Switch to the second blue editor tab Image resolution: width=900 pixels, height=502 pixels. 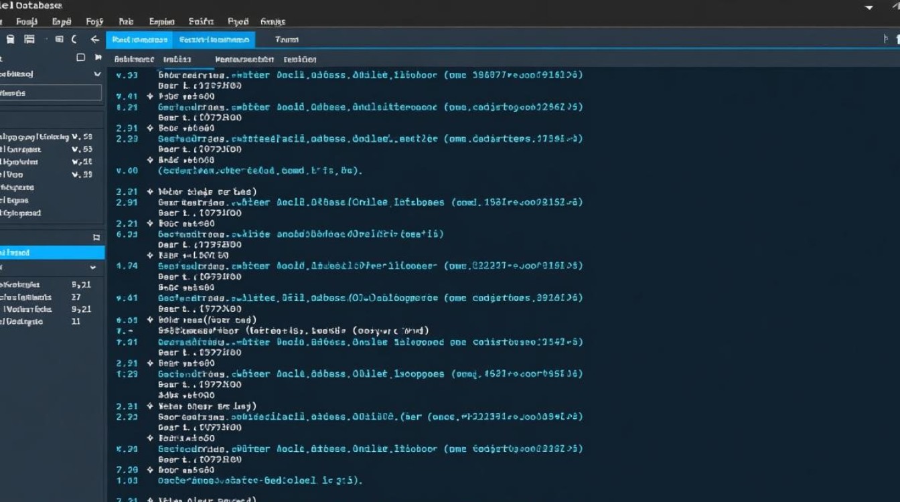point(214,39)
